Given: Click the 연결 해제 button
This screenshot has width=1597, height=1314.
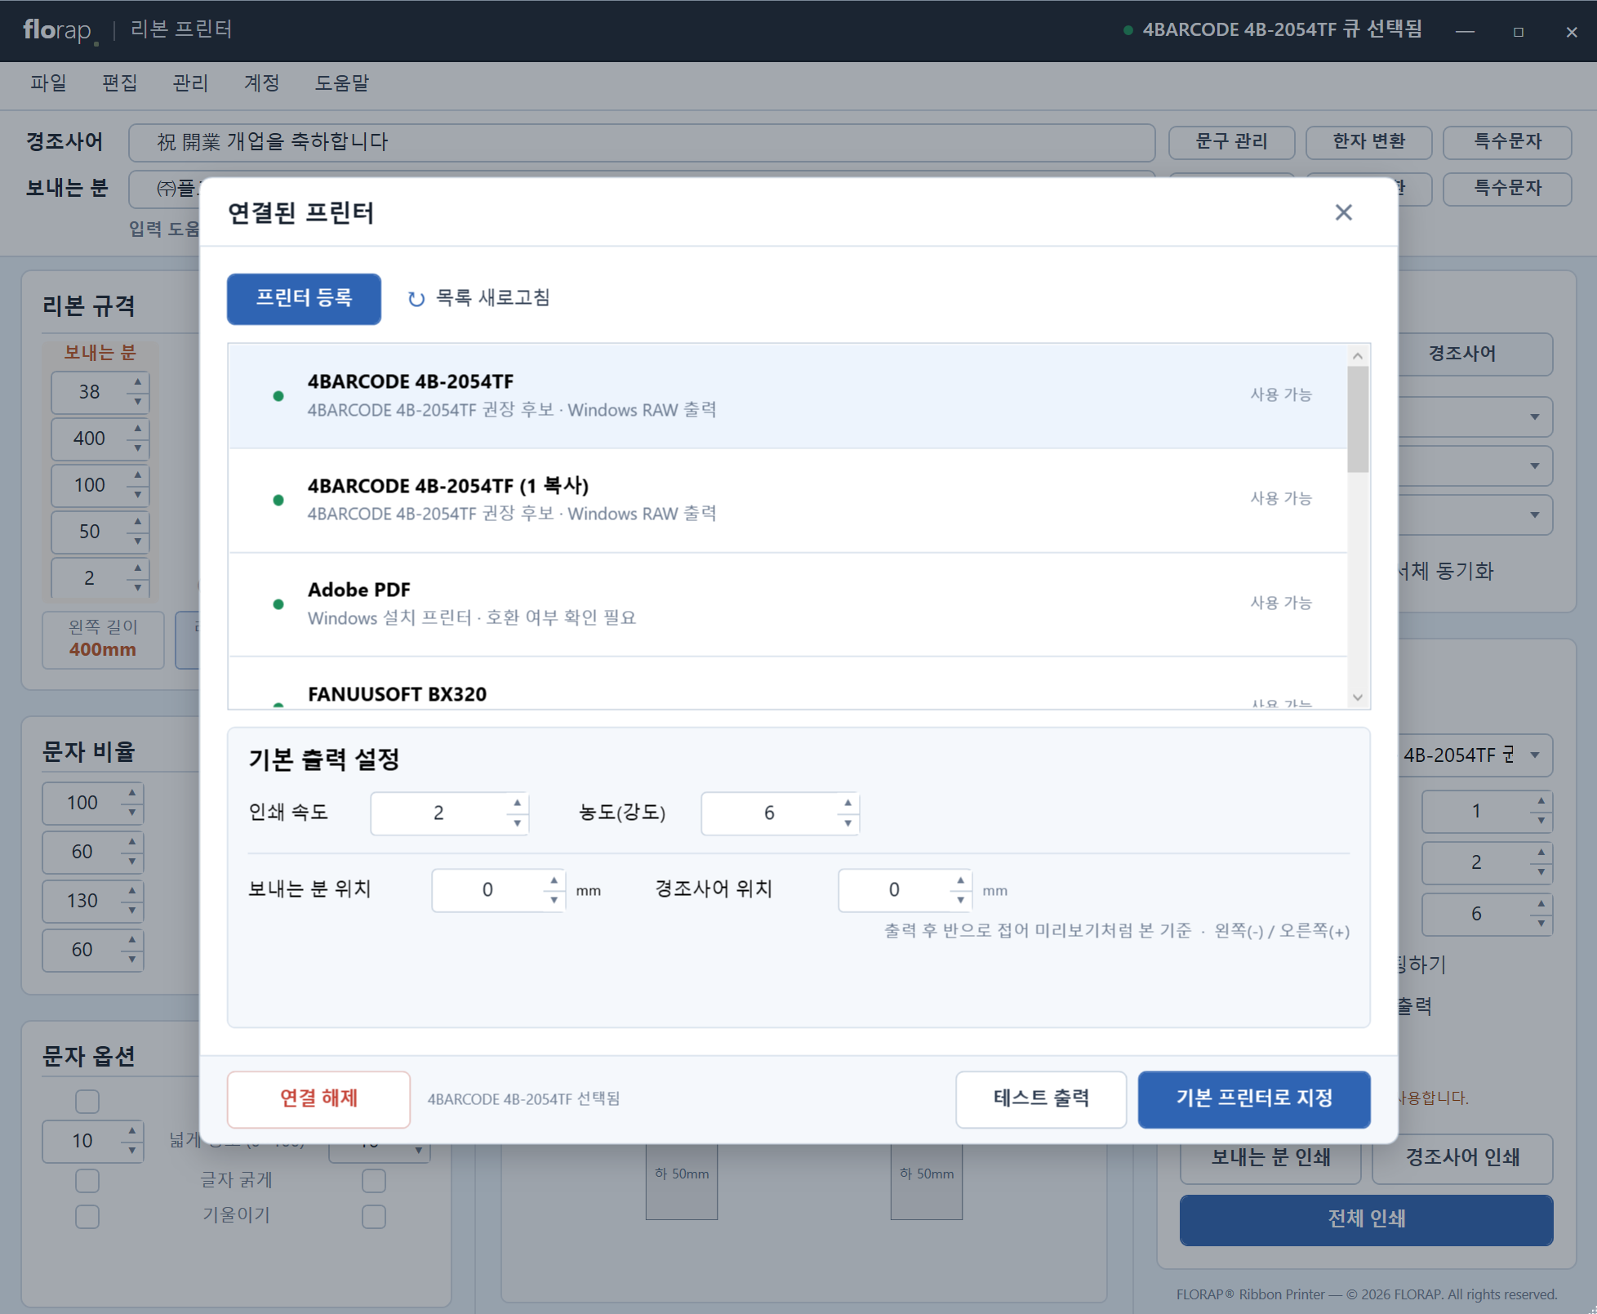Looking at the screenshot, I should (318, 1099).
